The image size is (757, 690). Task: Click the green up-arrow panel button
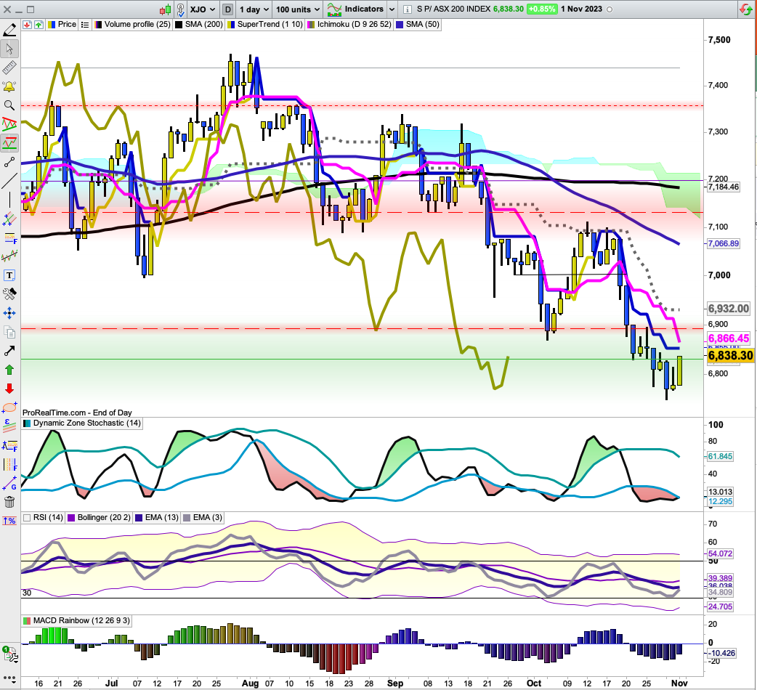[x=39, y=25]
